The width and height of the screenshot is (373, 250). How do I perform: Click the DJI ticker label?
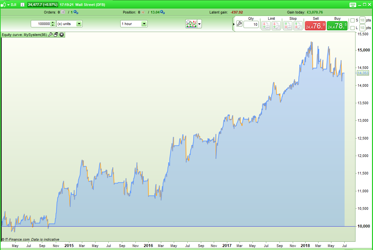coord(14,5)
